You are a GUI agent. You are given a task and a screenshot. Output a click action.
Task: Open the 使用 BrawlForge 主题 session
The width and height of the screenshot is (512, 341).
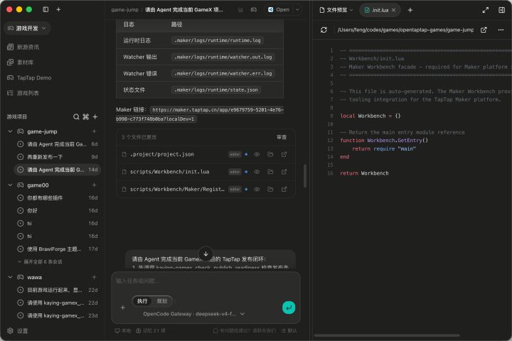(x=58, y=249)
